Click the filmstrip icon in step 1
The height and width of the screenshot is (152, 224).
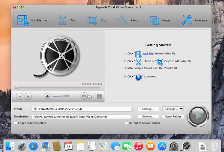pyautogui.click(x=139, y=54)
